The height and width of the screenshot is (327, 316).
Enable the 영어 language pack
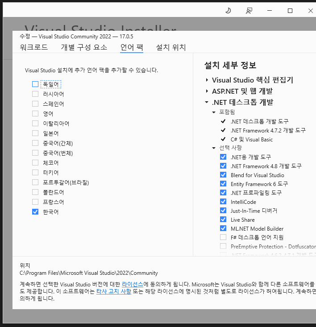[35, 113]
